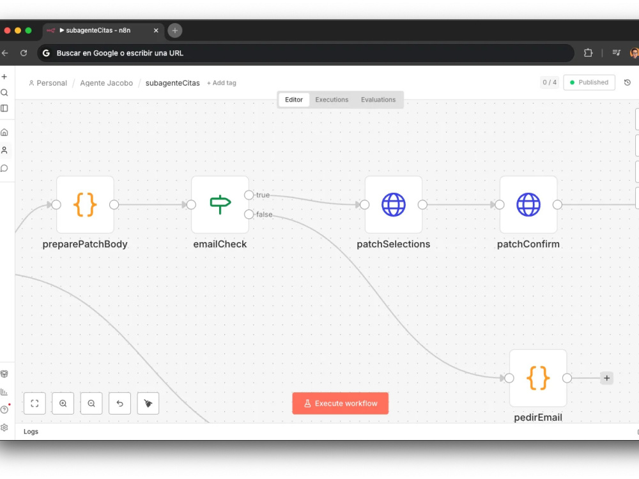Open the preparePatchBody code node
Viewport: 639px width, 479px height.
[x=85, y=204]
